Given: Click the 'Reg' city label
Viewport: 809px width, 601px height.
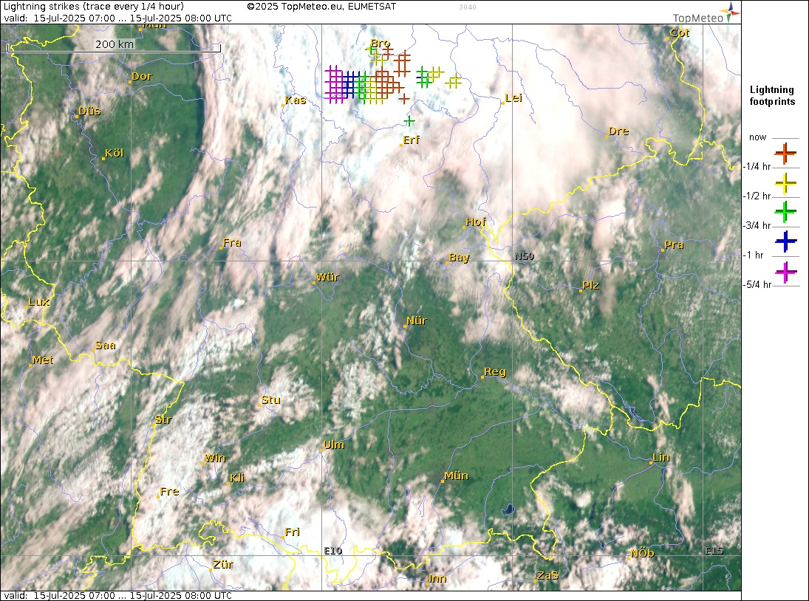Looking at the screenshot, I should 495,371.
